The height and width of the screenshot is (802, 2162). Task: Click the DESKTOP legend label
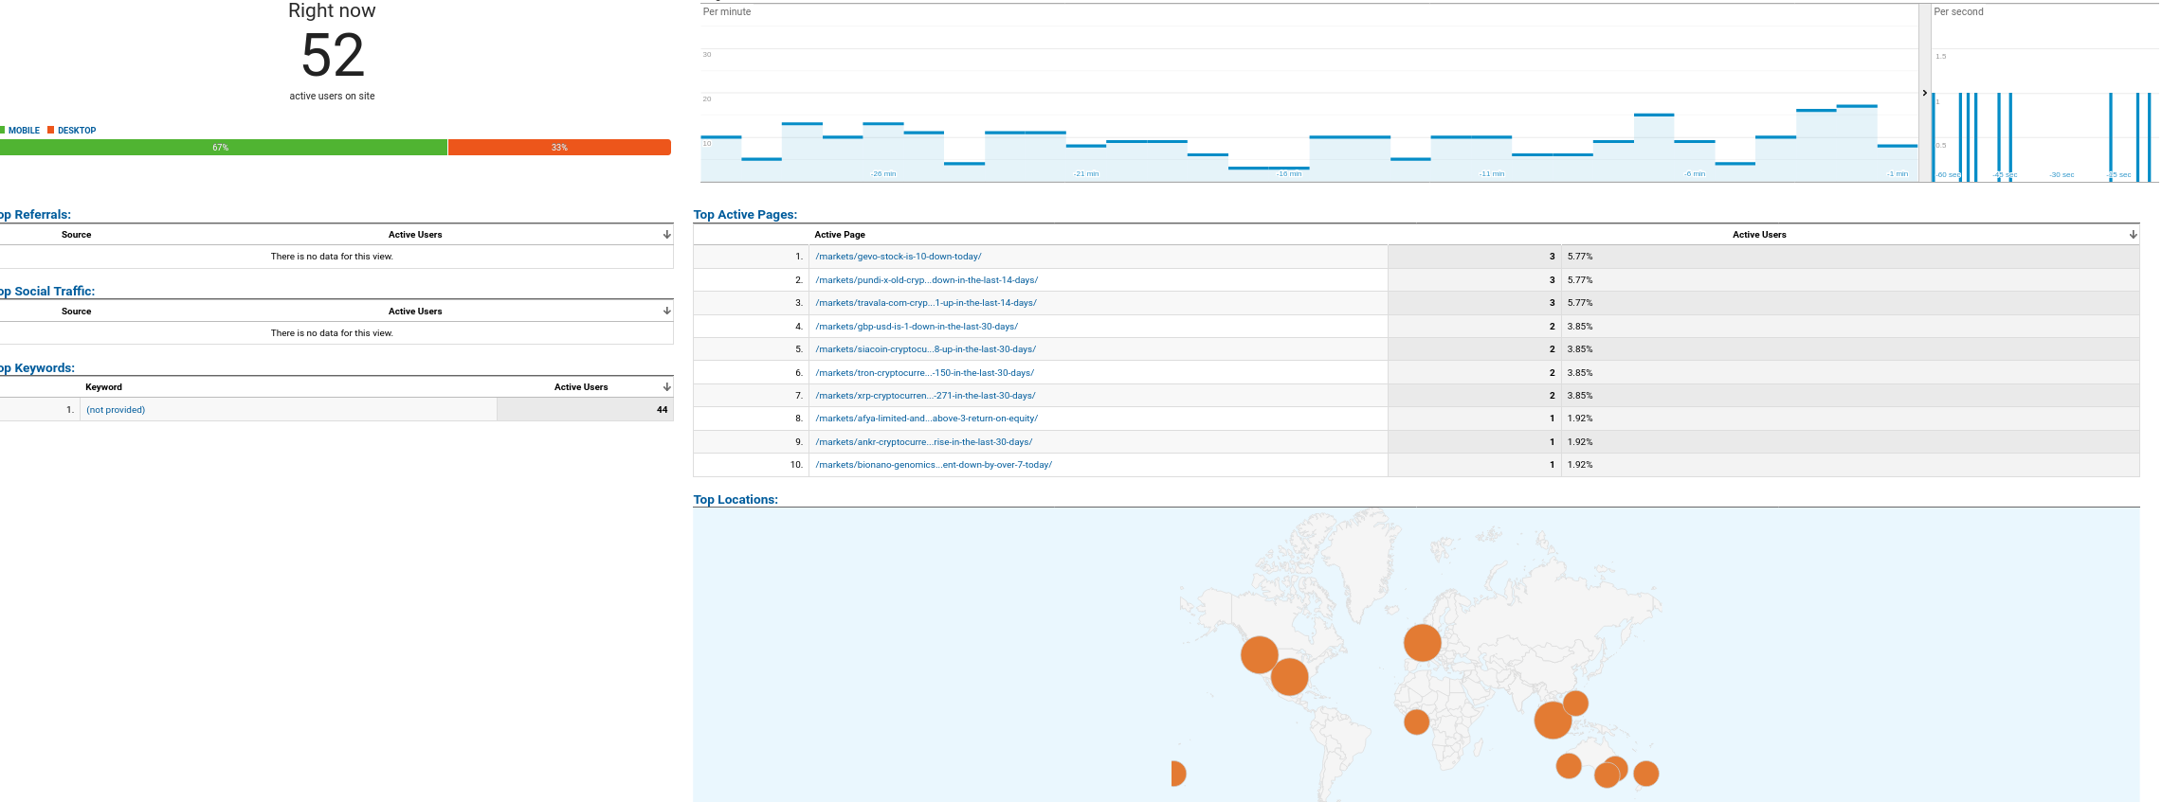[77, 131]
